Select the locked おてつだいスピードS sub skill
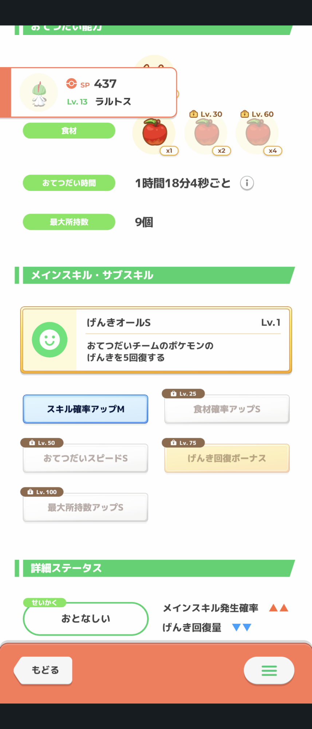The height and width of the screenshot is (729, 312). click(86, 458)
